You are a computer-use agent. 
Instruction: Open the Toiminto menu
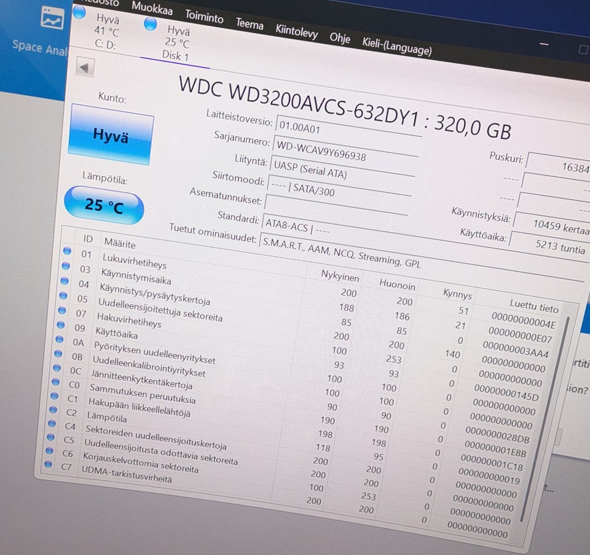coord(204,17)
